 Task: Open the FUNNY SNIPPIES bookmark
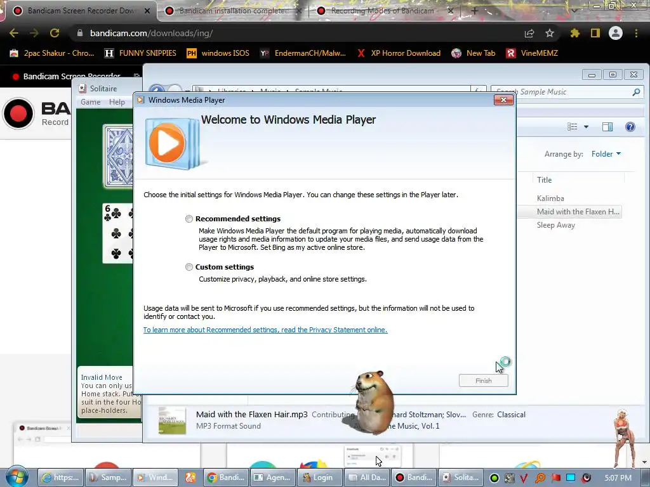tap(140, 53)
